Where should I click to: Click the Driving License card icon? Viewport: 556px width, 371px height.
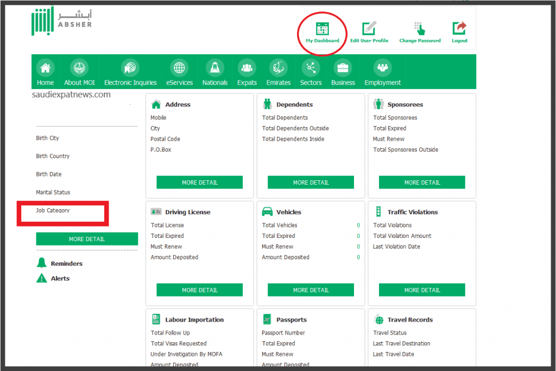tap(156, 212)
